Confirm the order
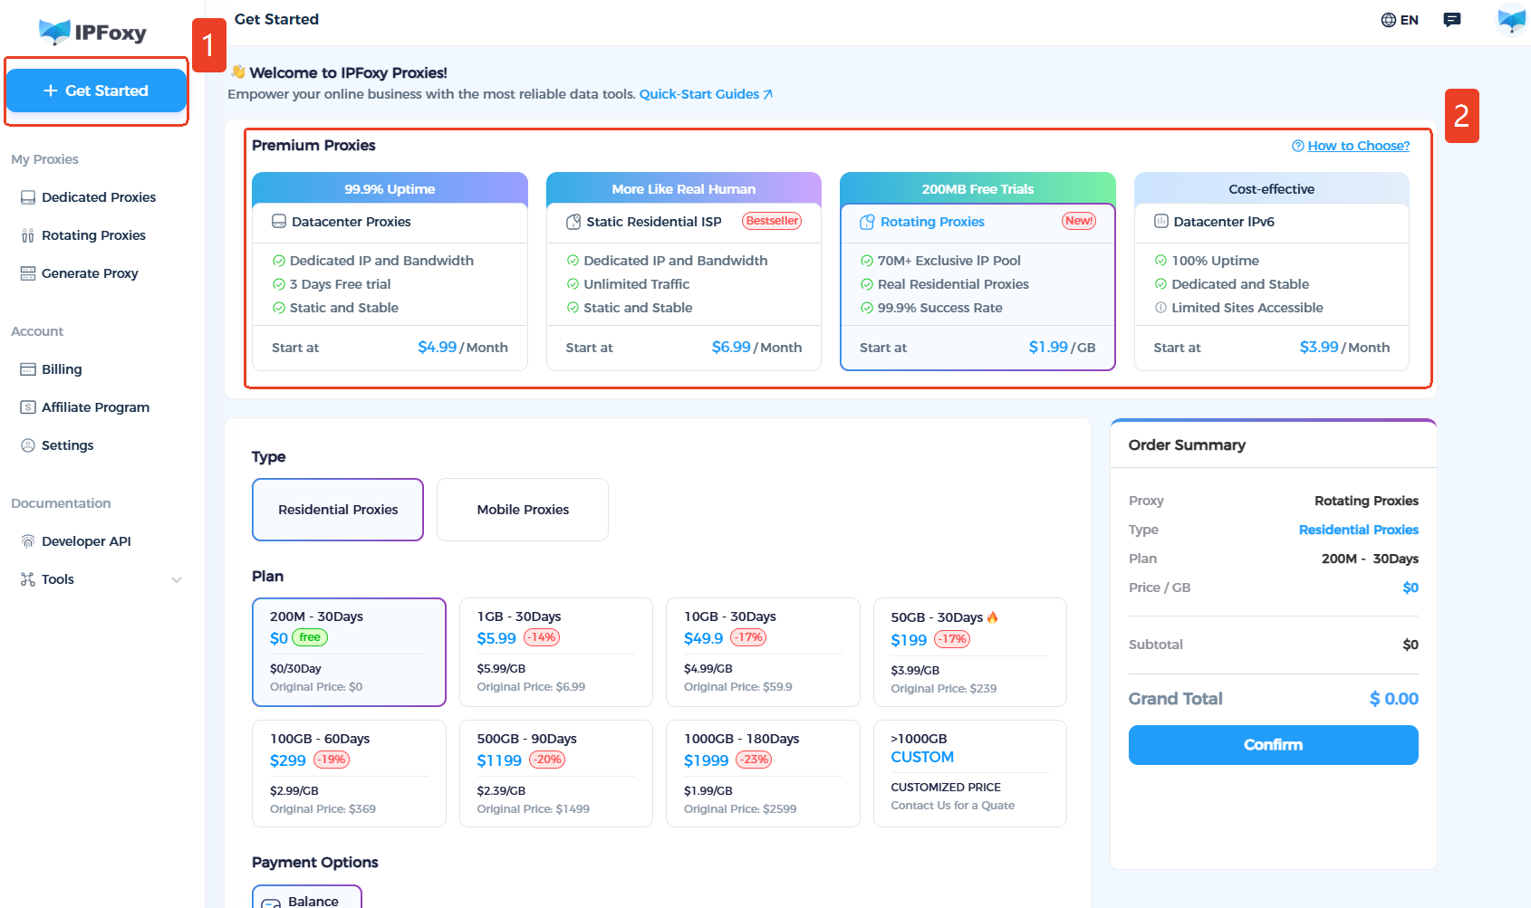This screenshot has width=1531, height=908. [x=1273, y=745]
